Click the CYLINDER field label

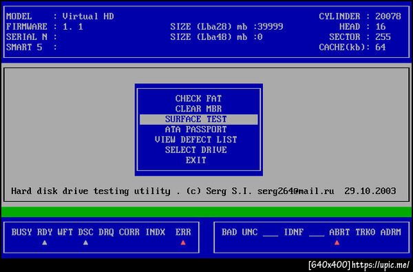(339, 17)
